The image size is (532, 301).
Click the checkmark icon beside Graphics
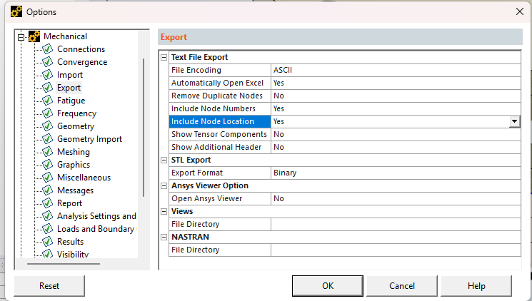[x=48, y=165]
